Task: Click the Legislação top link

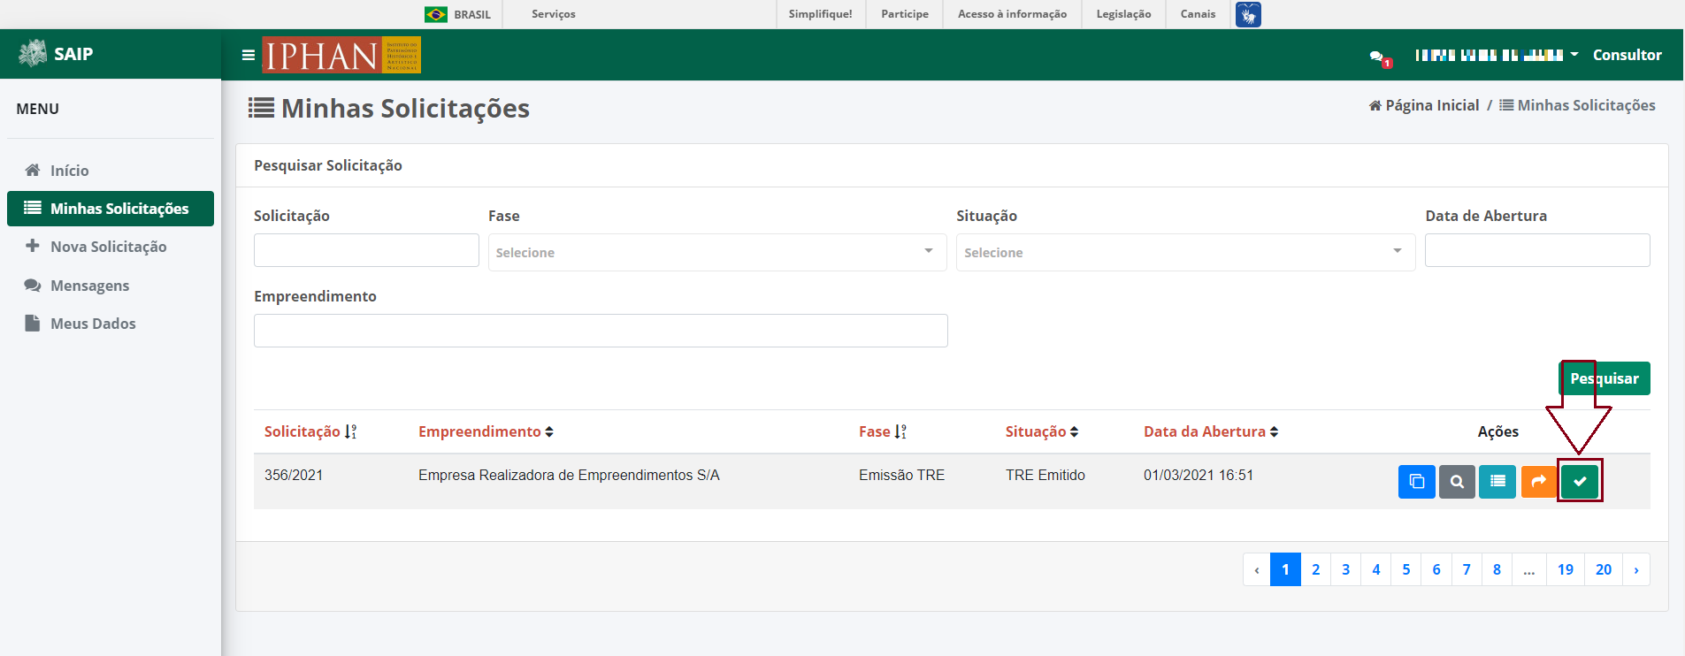Action: (1123, 14)
